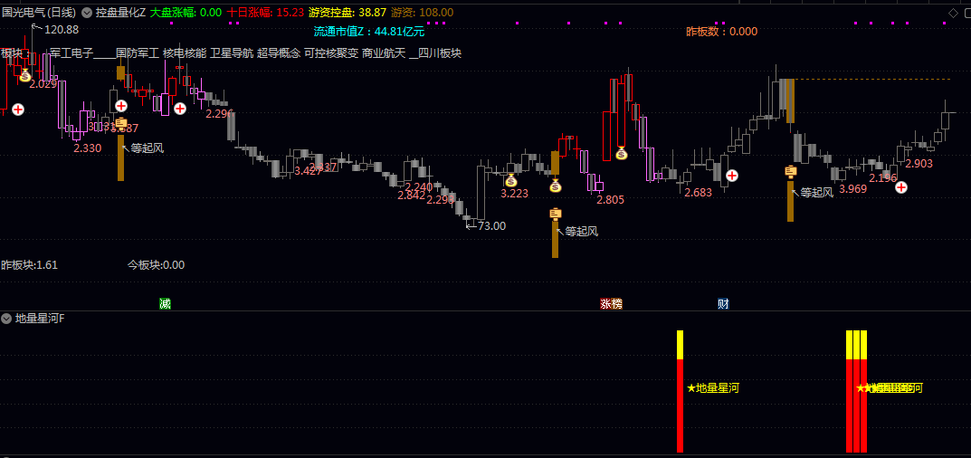Image resolution: width=971 pixels, height=458 pixels.
Task: Click the diamond icon in the top-right corner
Action: coord(952,13)
